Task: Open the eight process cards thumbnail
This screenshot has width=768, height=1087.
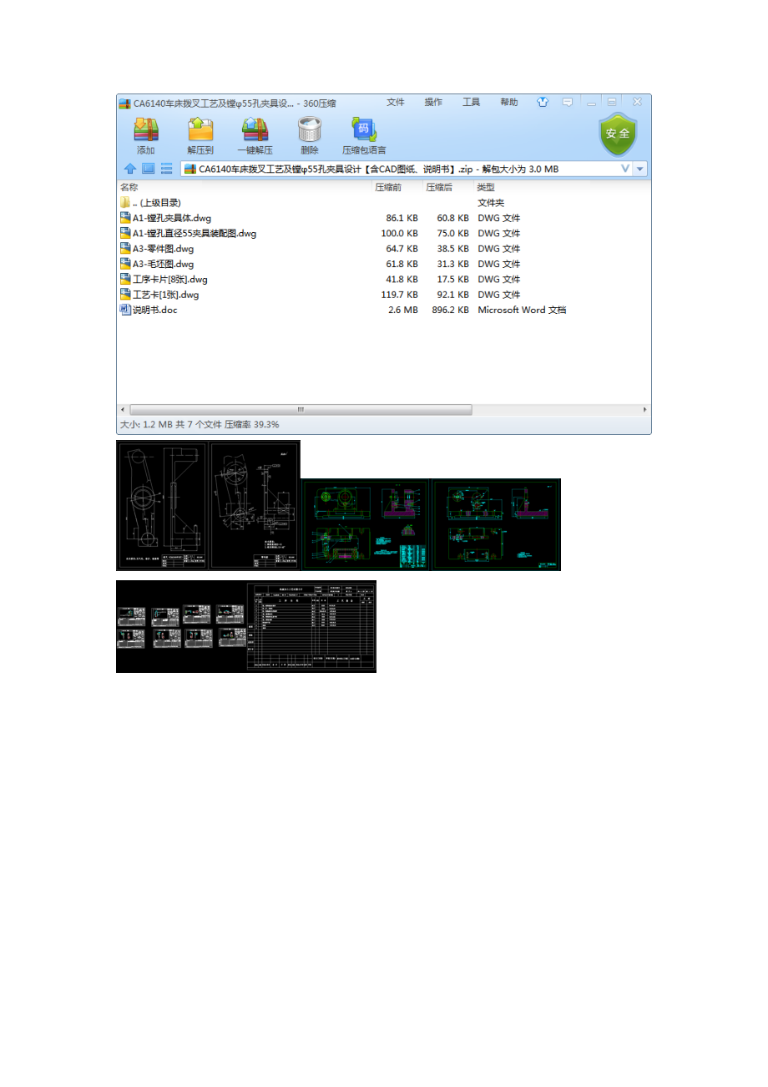Action: 181,626
